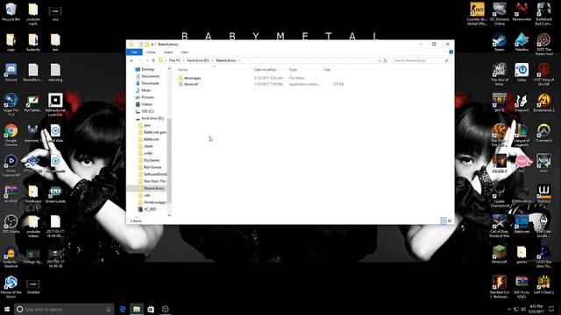Refresh the SteamLibrary folder view
Image resolution: width=561 pixels, height=315 pixels.
coord(386,60)
